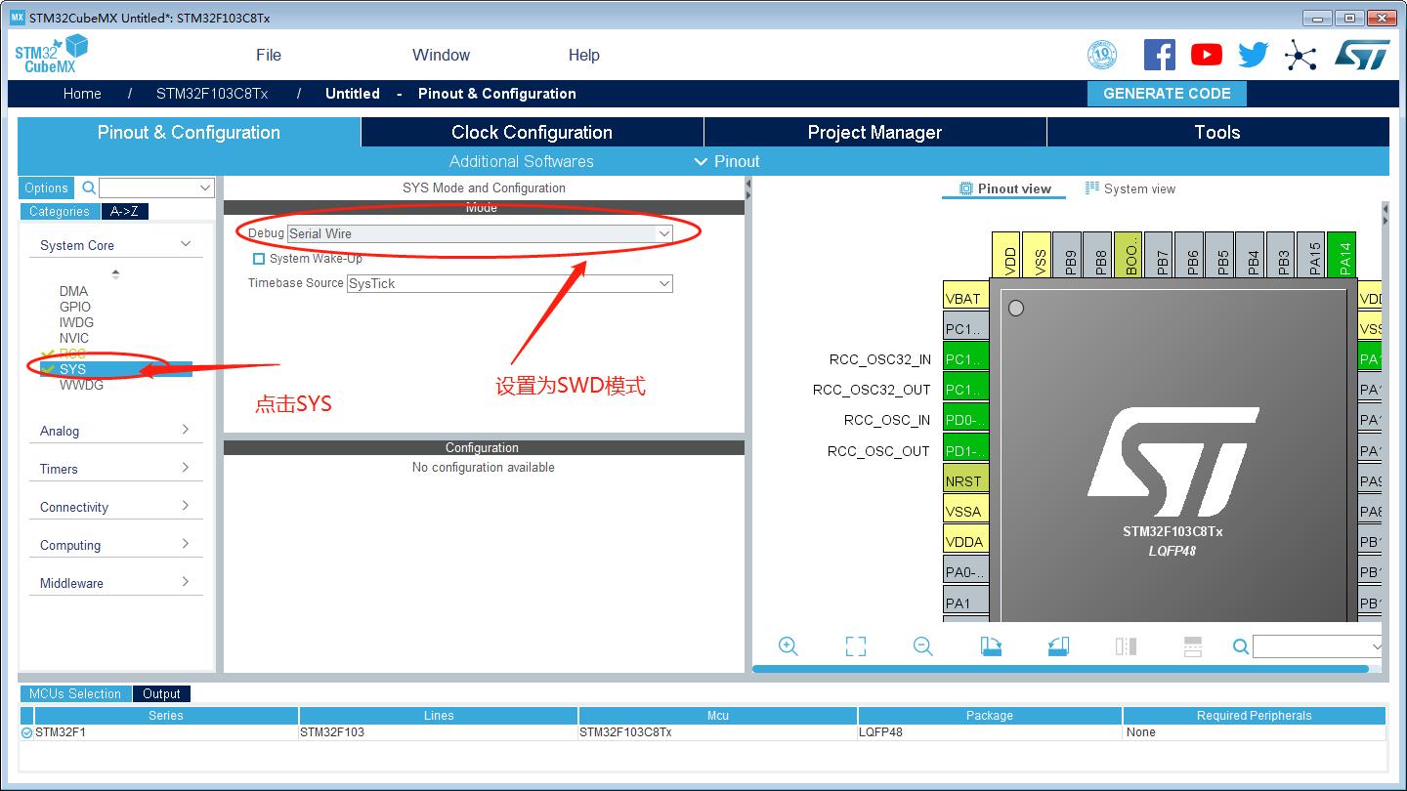The width and height of the screenshot is (1407, 791).
Task: Open the Twitter icon link
Action: (x=1253, y=55)
